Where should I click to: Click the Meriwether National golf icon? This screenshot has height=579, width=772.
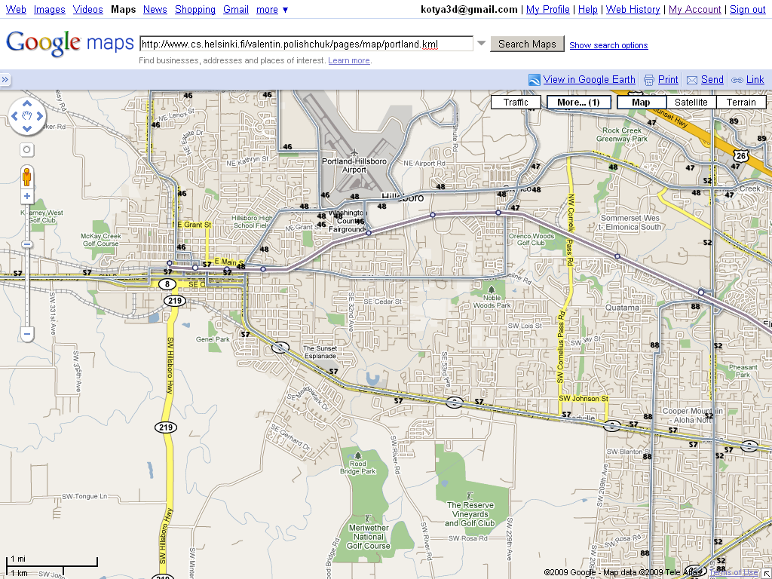click(x=367, y=518)
